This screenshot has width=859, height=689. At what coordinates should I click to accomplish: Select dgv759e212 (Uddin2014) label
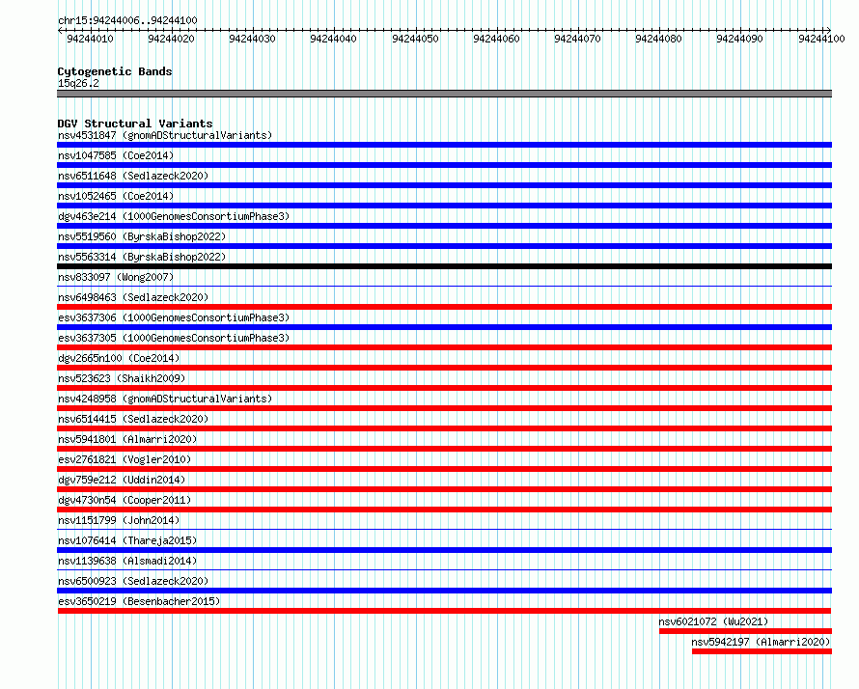tap(122, 480)
